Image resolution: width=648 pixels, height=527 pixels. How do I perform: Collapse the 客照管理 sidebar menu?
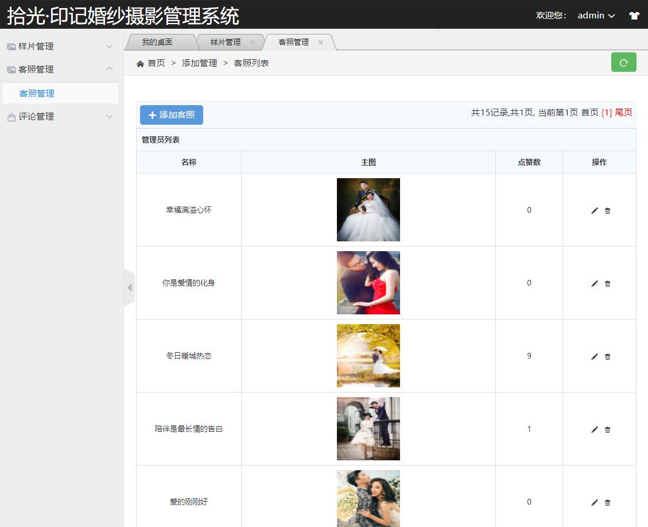tap(109, 69)
